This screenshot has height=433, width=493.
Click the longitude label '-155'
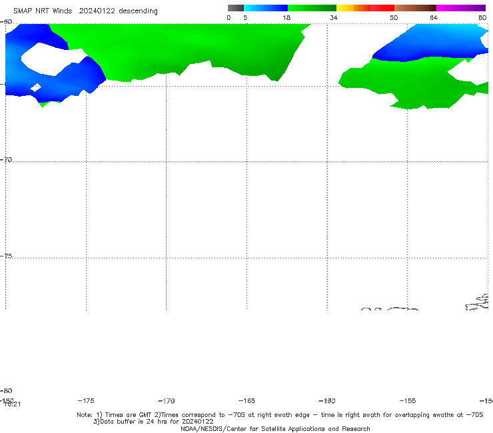(408, 400)
